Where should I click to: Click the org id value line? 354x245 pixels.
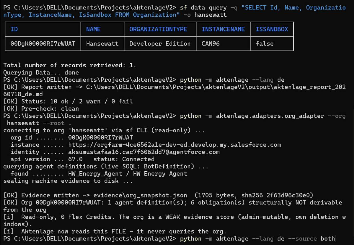coord(72,138)
